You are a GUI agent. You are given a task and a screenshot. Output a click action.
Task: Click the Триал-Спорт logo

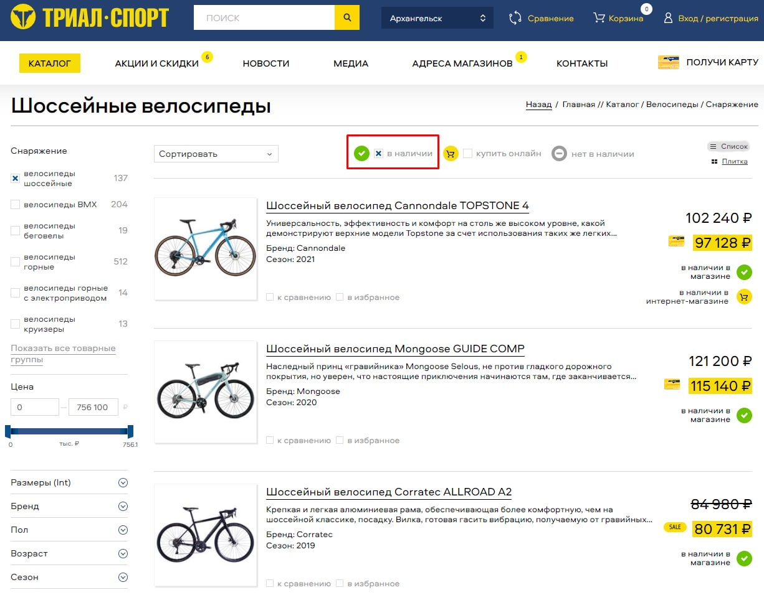pos(90,17)
